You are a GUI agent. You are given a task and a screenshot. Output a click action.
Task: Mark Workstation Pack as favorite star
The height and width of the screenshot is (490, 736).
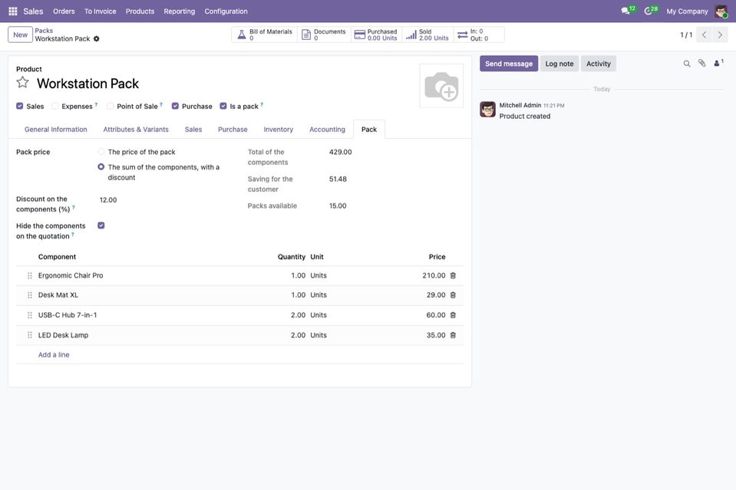pos(22,83)
